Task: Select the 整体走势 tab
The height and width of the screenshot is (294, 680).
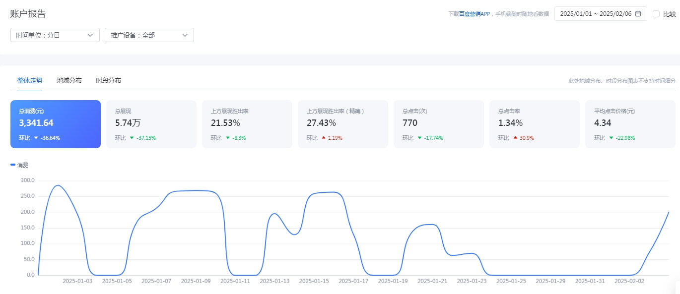Action: tap(30, 80)
